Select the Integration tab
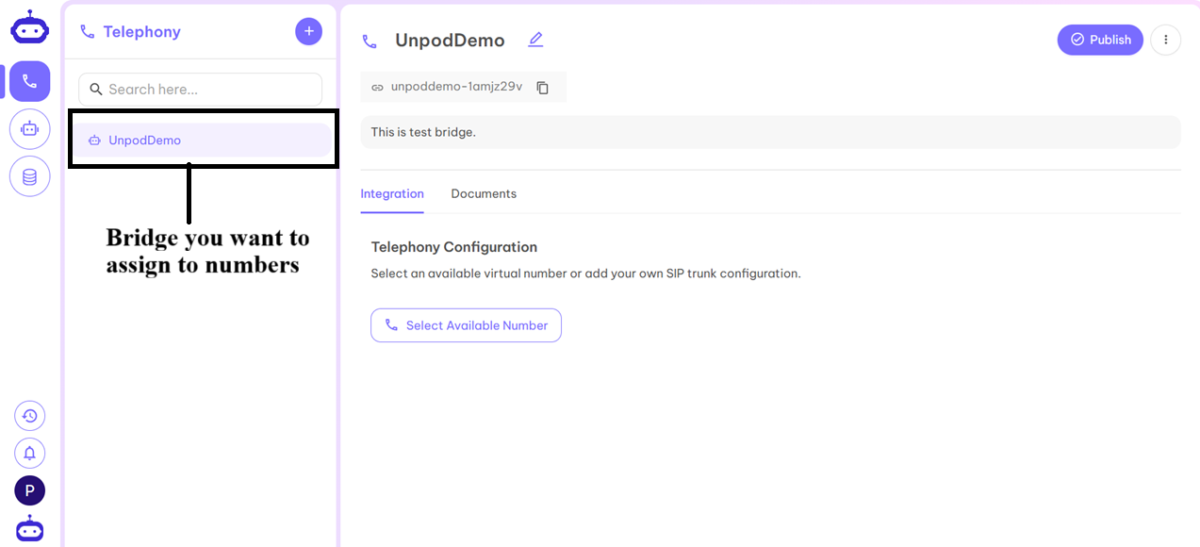 pos(392,193)
